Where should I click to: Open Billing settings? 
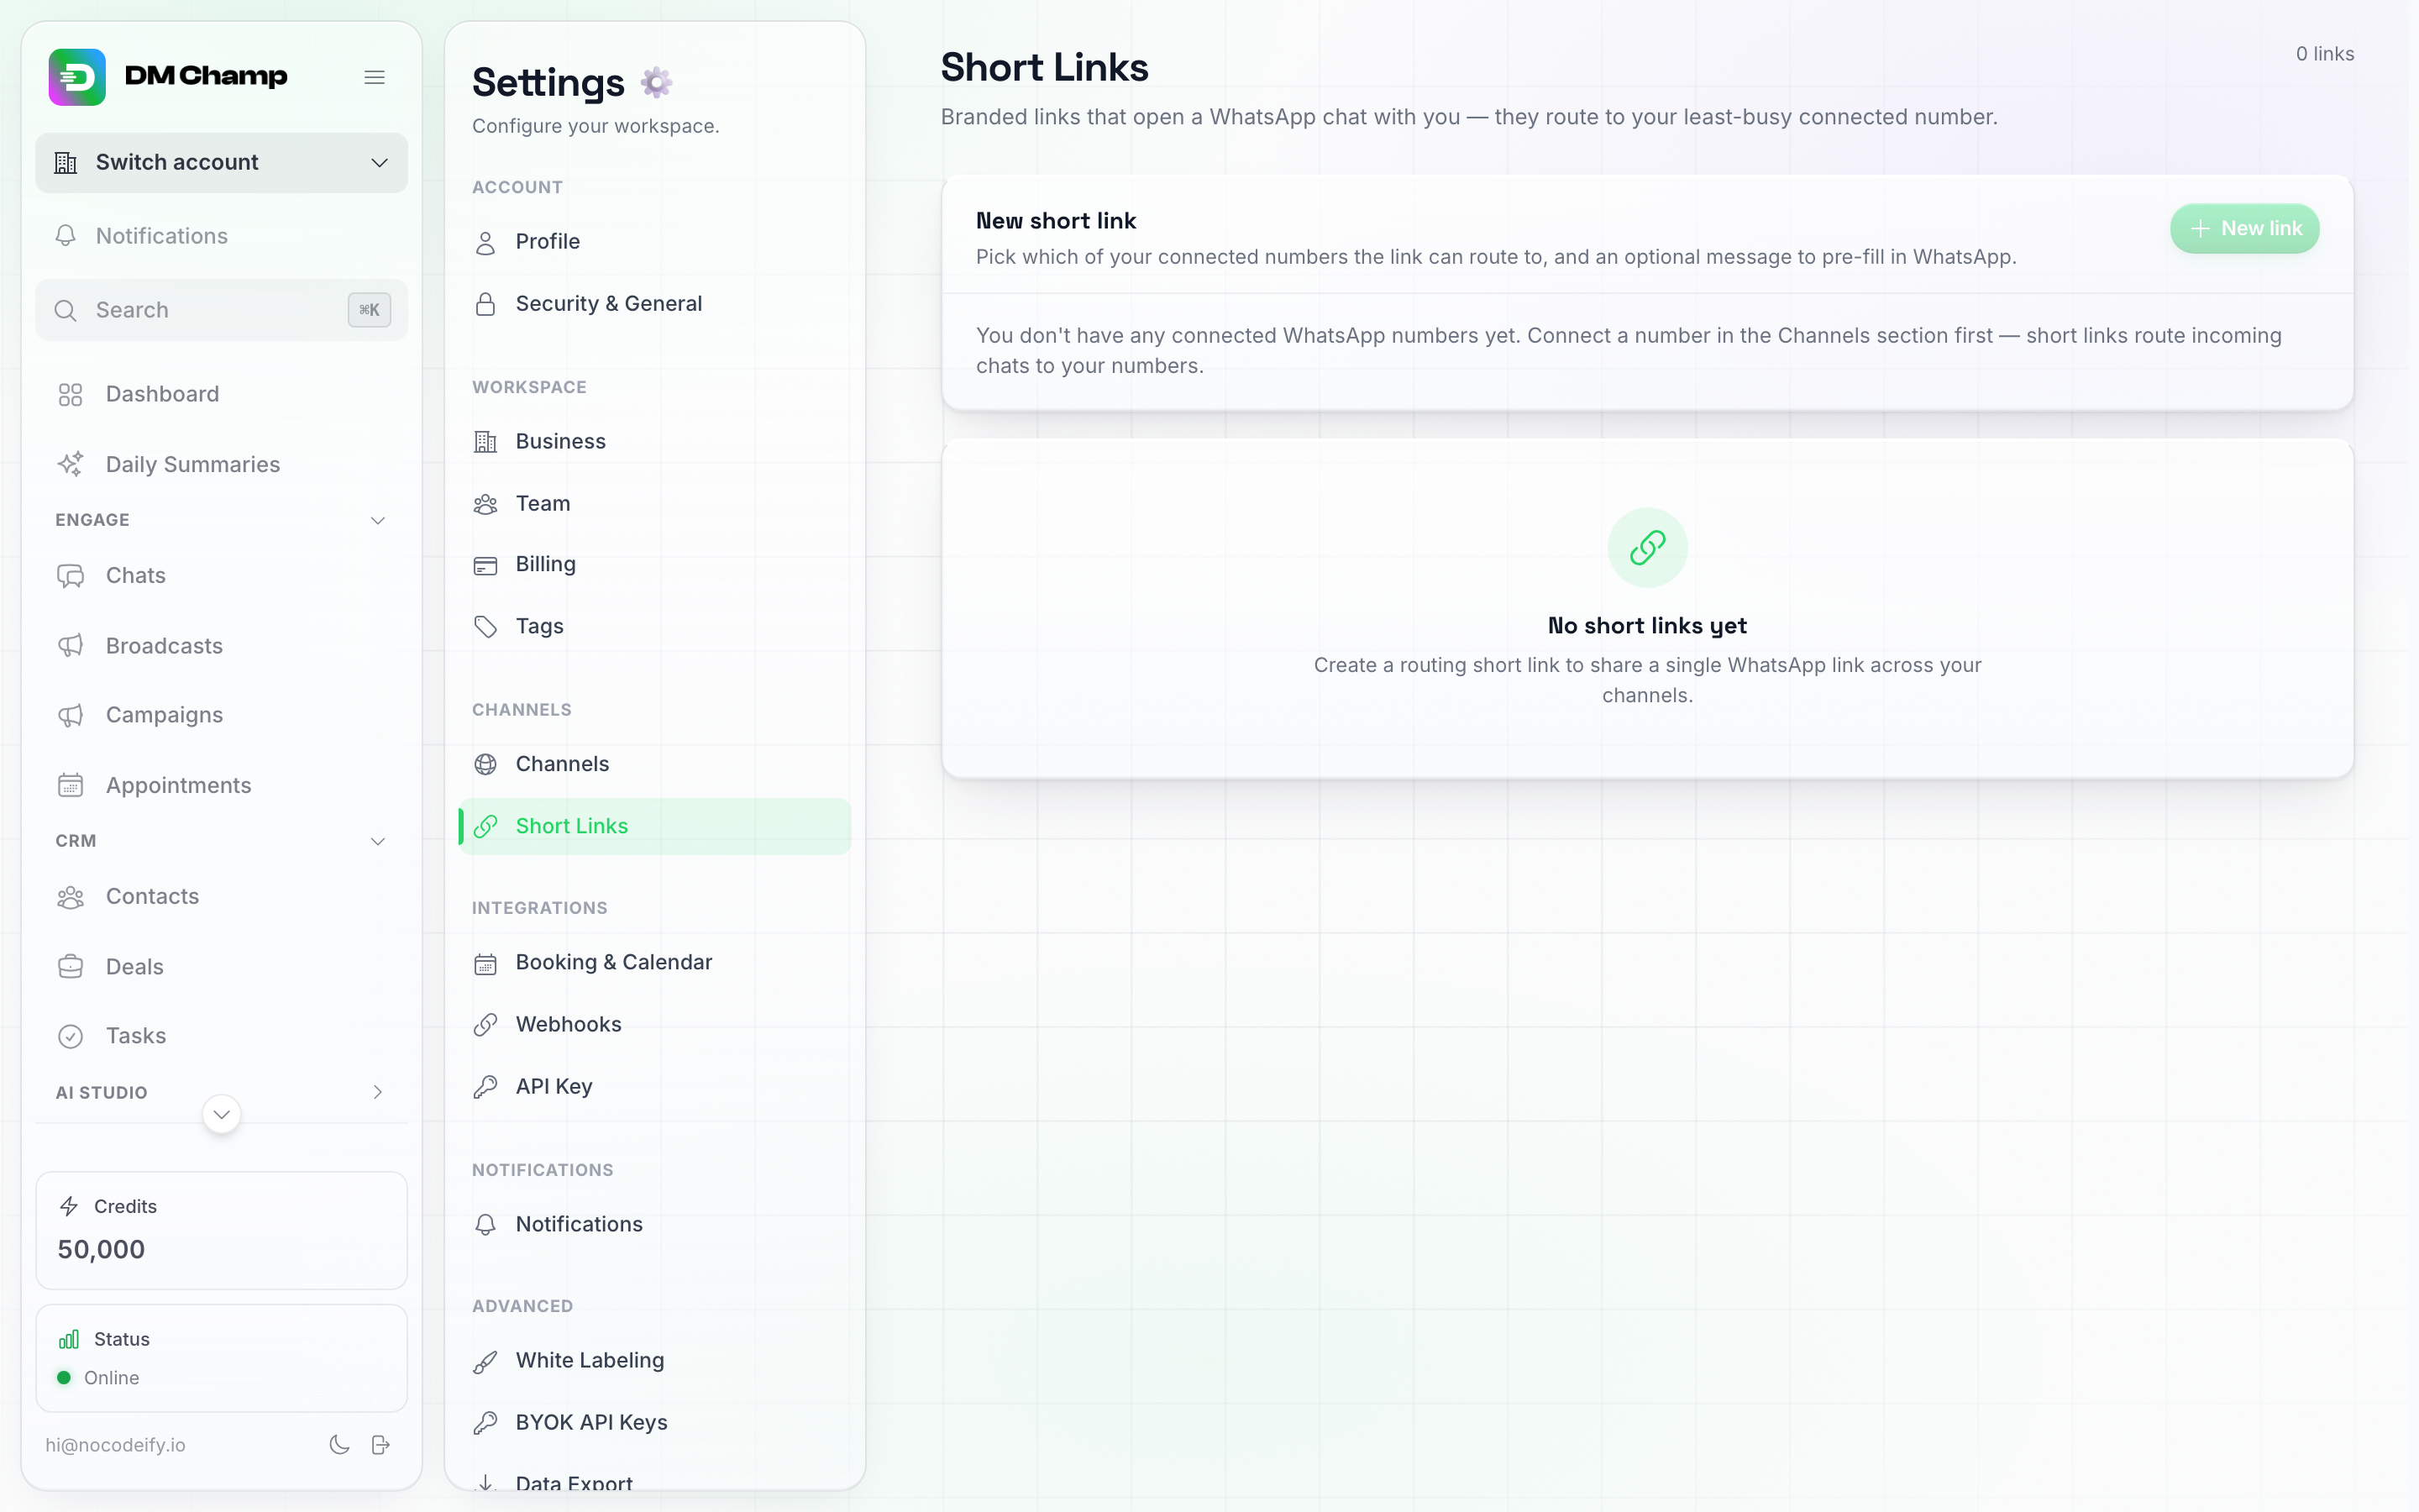[655, 565]
